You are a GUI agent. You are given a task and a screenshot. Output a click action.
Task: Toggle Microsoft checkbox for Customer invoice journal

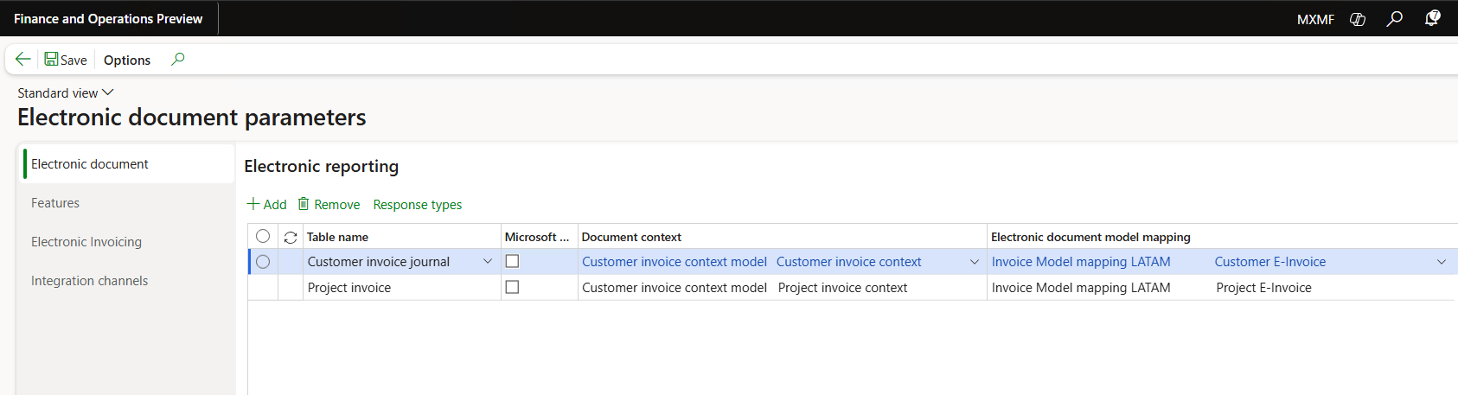tap(512, 261)
